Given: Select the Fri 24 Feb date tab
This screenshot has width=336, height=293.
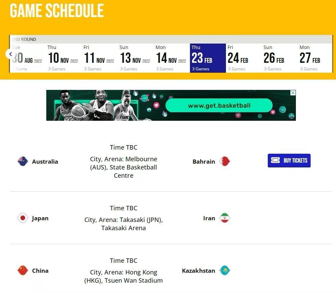Looking at the screenshot, I should click(x=244, y=58).
